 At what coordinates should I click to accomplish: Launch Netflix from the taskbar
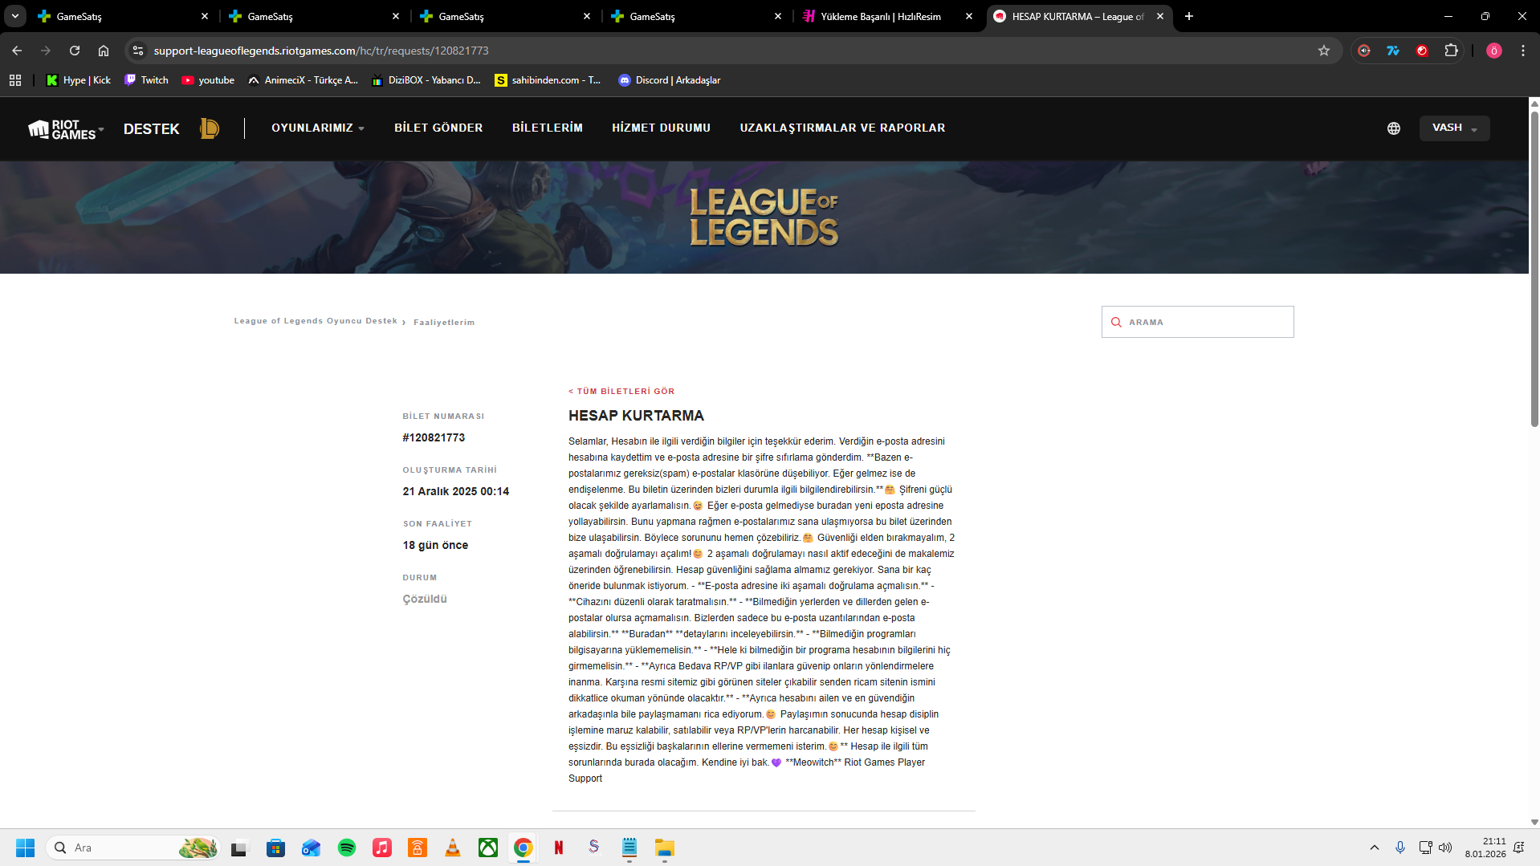[559, 848]
